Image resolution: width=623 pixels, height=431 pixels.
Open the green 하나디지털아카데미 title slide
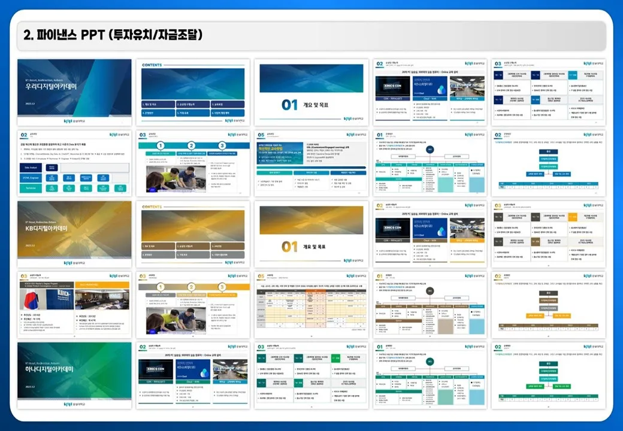(x=74, y=375)
